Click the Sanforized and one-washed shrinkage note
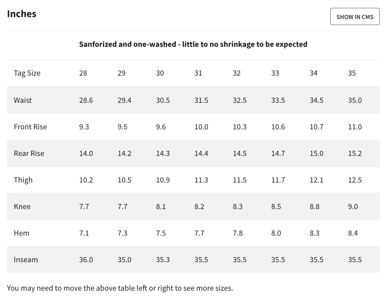 193,44
